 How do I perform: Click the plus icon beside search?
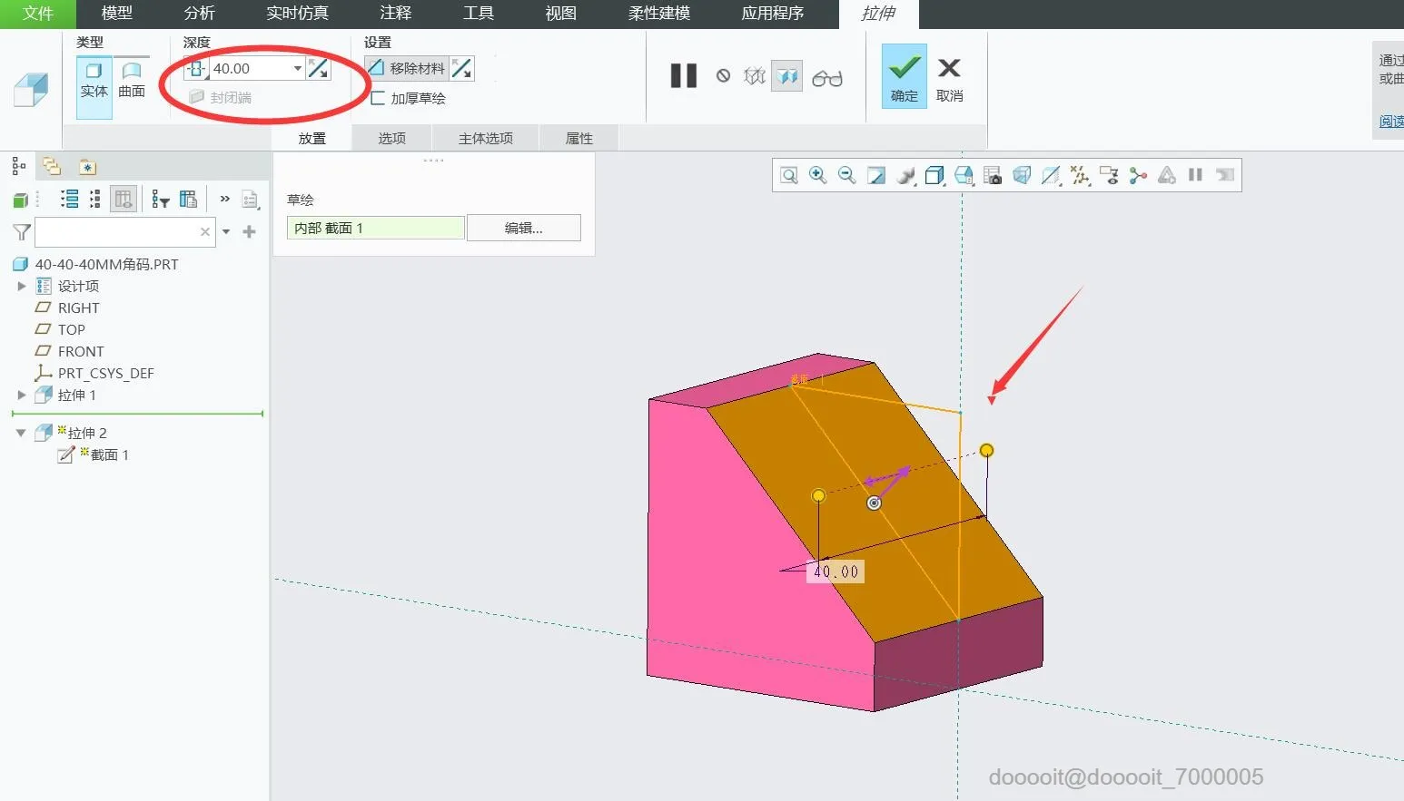(x=249, y=232)
